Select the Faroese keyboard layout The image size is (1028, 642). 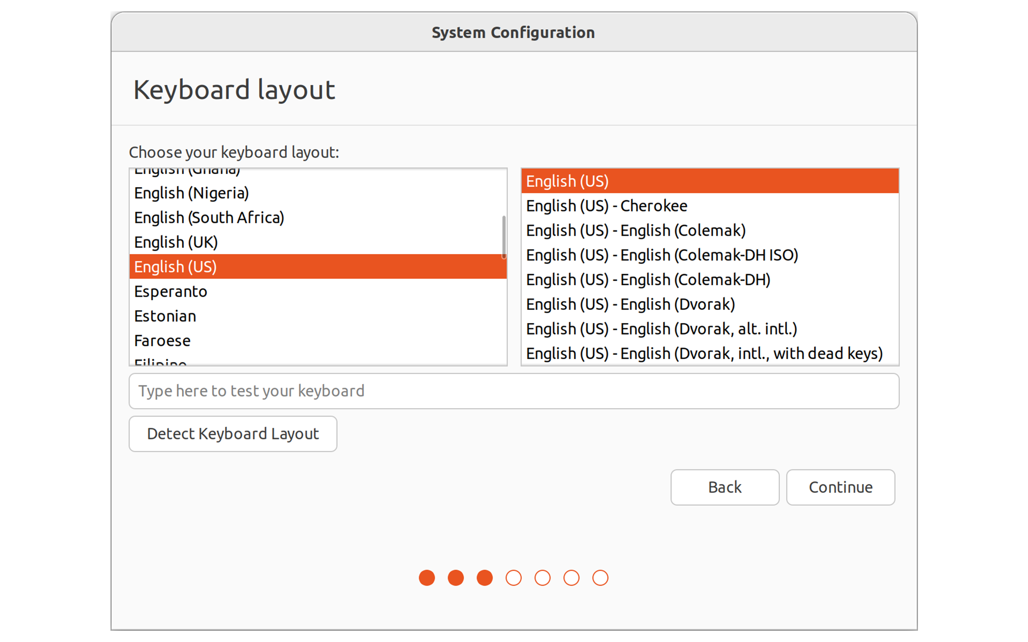[x=162, y=340]
